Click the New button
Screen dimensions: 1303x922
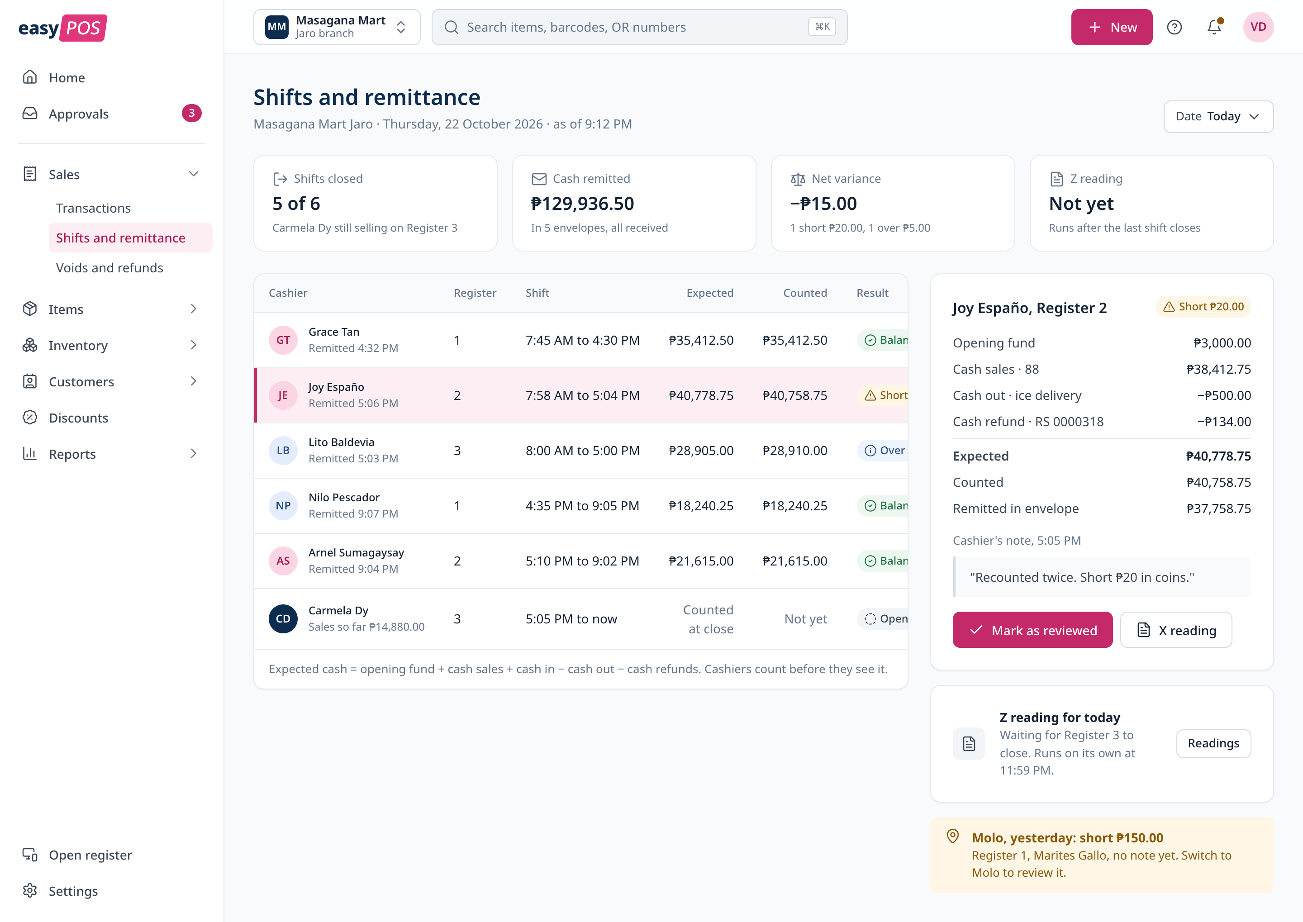1111,27
